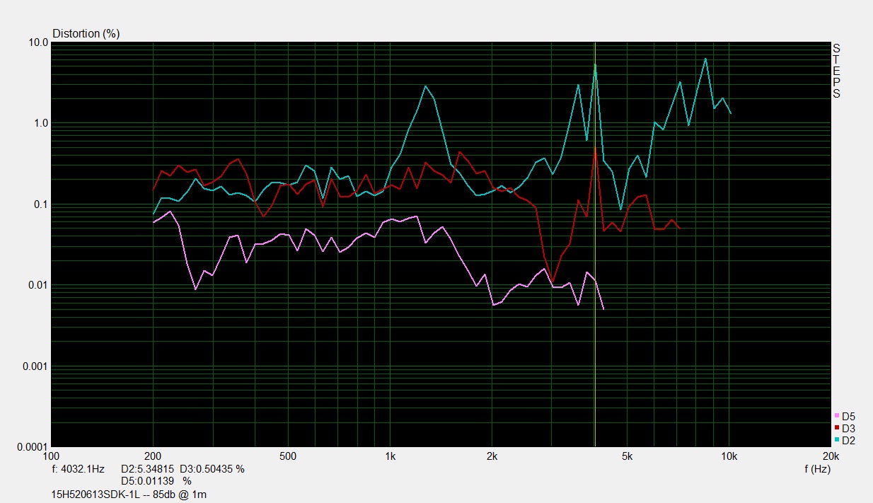The image size is (873, 503).
Task: Click the 20k x-axis tick label
Action: tap(831, 456)
